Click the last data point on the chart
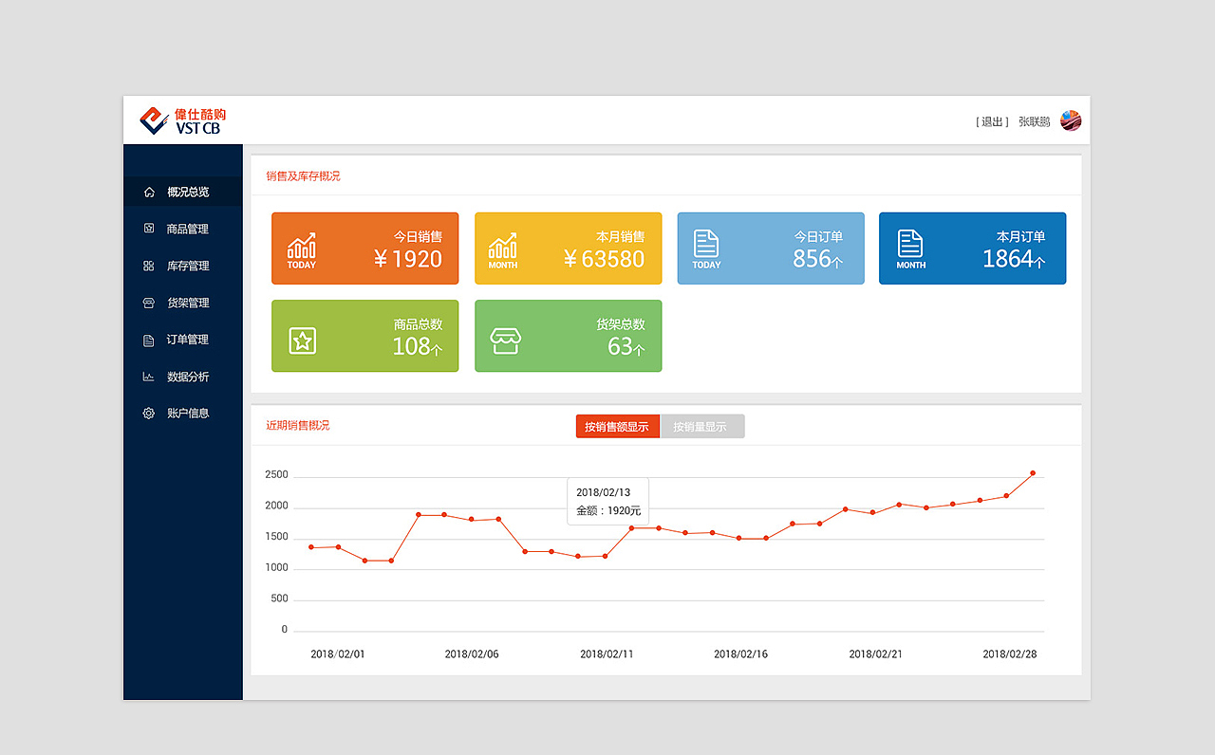1215x755 pixels. 1033,473
